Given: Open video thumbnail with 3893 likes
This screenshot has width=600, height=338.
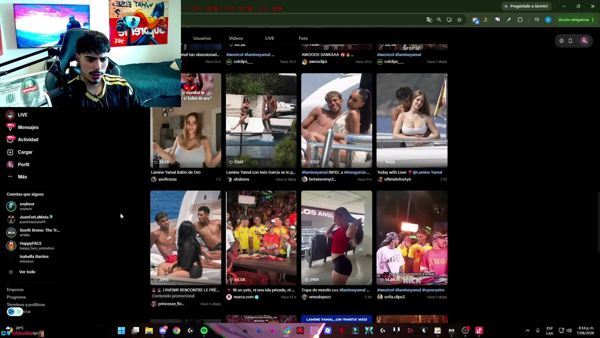Looking at the screenshot, I should pos(186,238).
